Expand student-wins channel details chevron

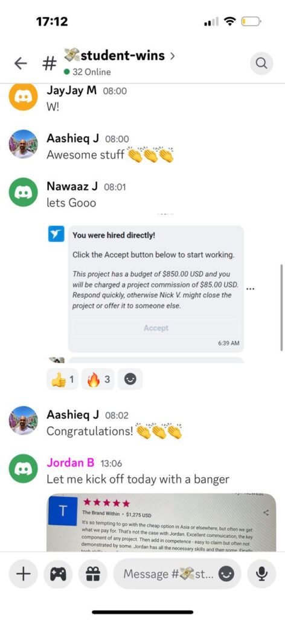point(172,56)
